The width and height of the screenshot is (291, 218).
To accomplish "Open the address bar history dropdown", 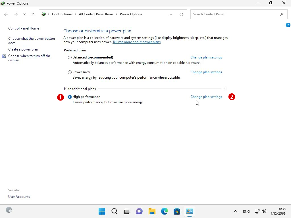I will (171, 14).
